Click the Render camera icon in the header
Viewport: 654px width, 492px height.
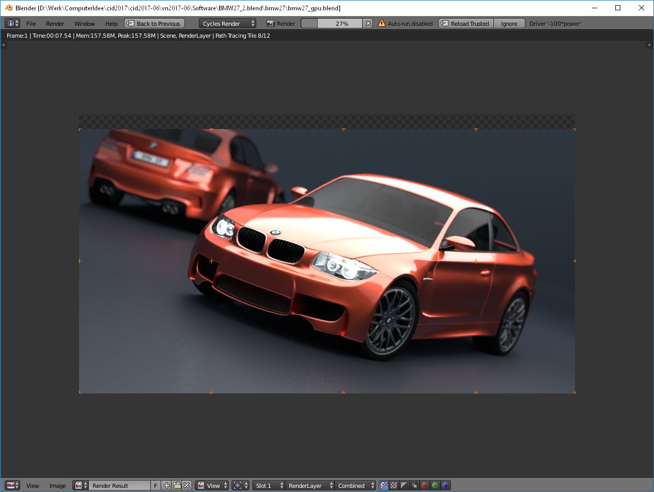click(x=269, y=23)
